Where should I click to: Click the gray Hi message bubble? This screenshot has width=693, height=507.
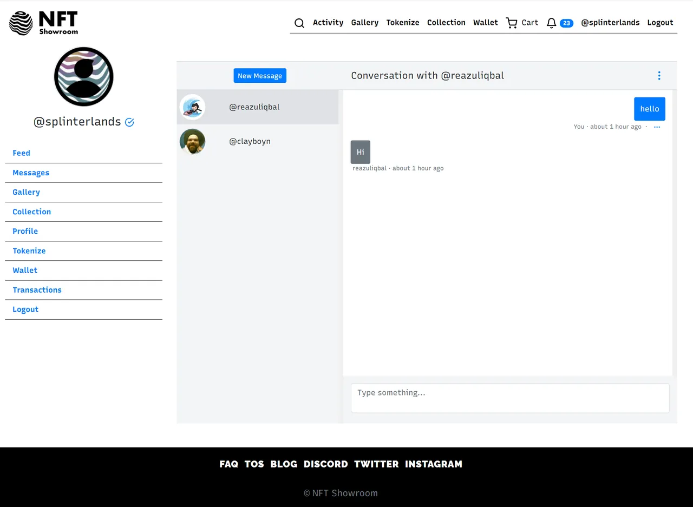point(361,152)
